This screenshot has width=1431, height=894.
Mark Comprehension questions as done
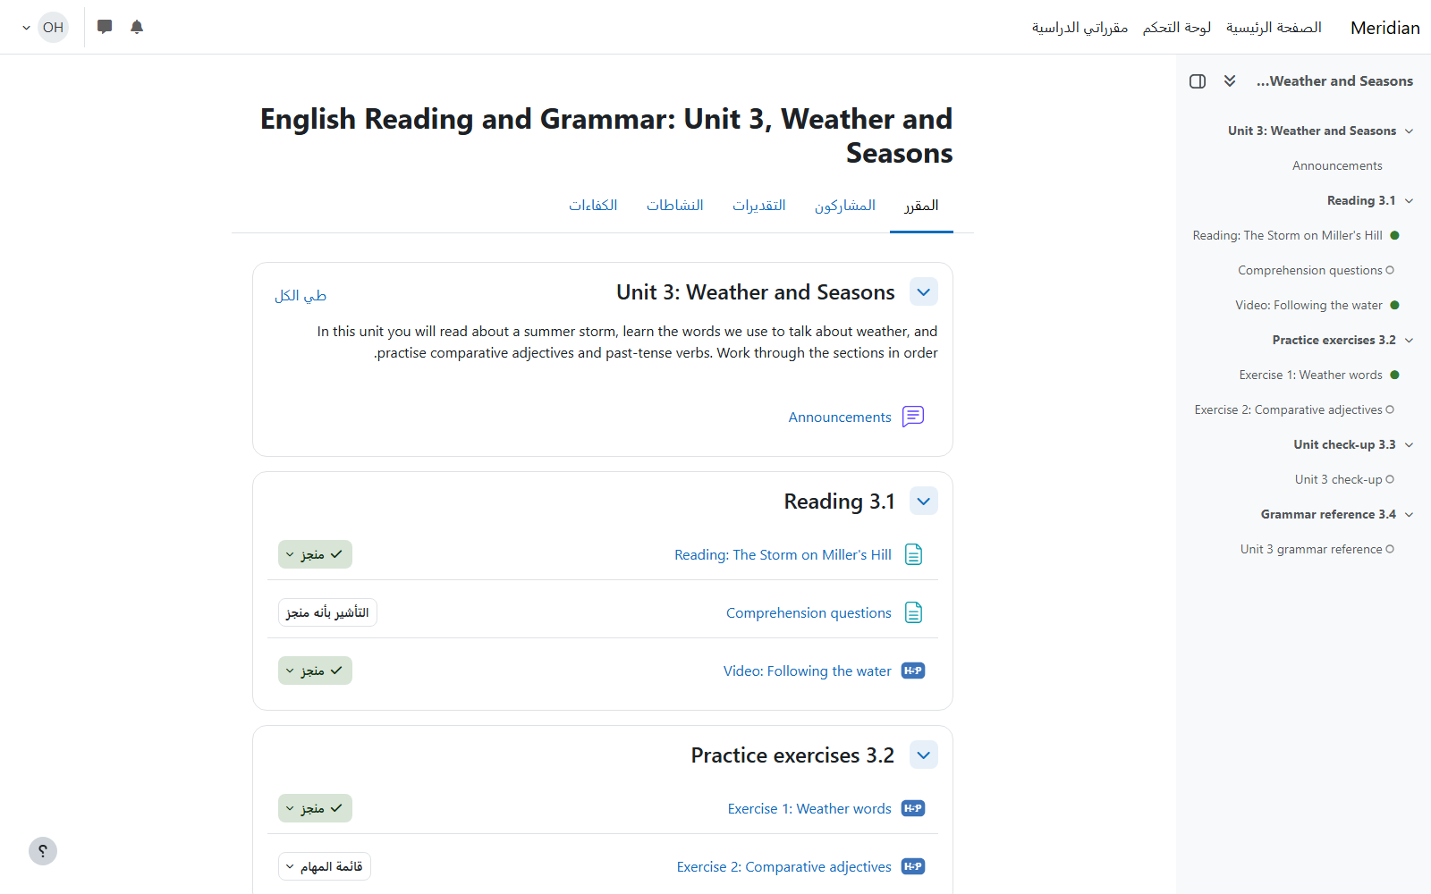point(327,612)
